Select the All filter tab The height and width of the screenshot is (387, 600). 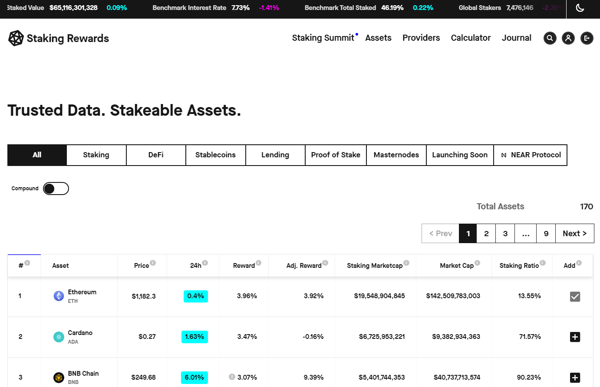(37, 155)
